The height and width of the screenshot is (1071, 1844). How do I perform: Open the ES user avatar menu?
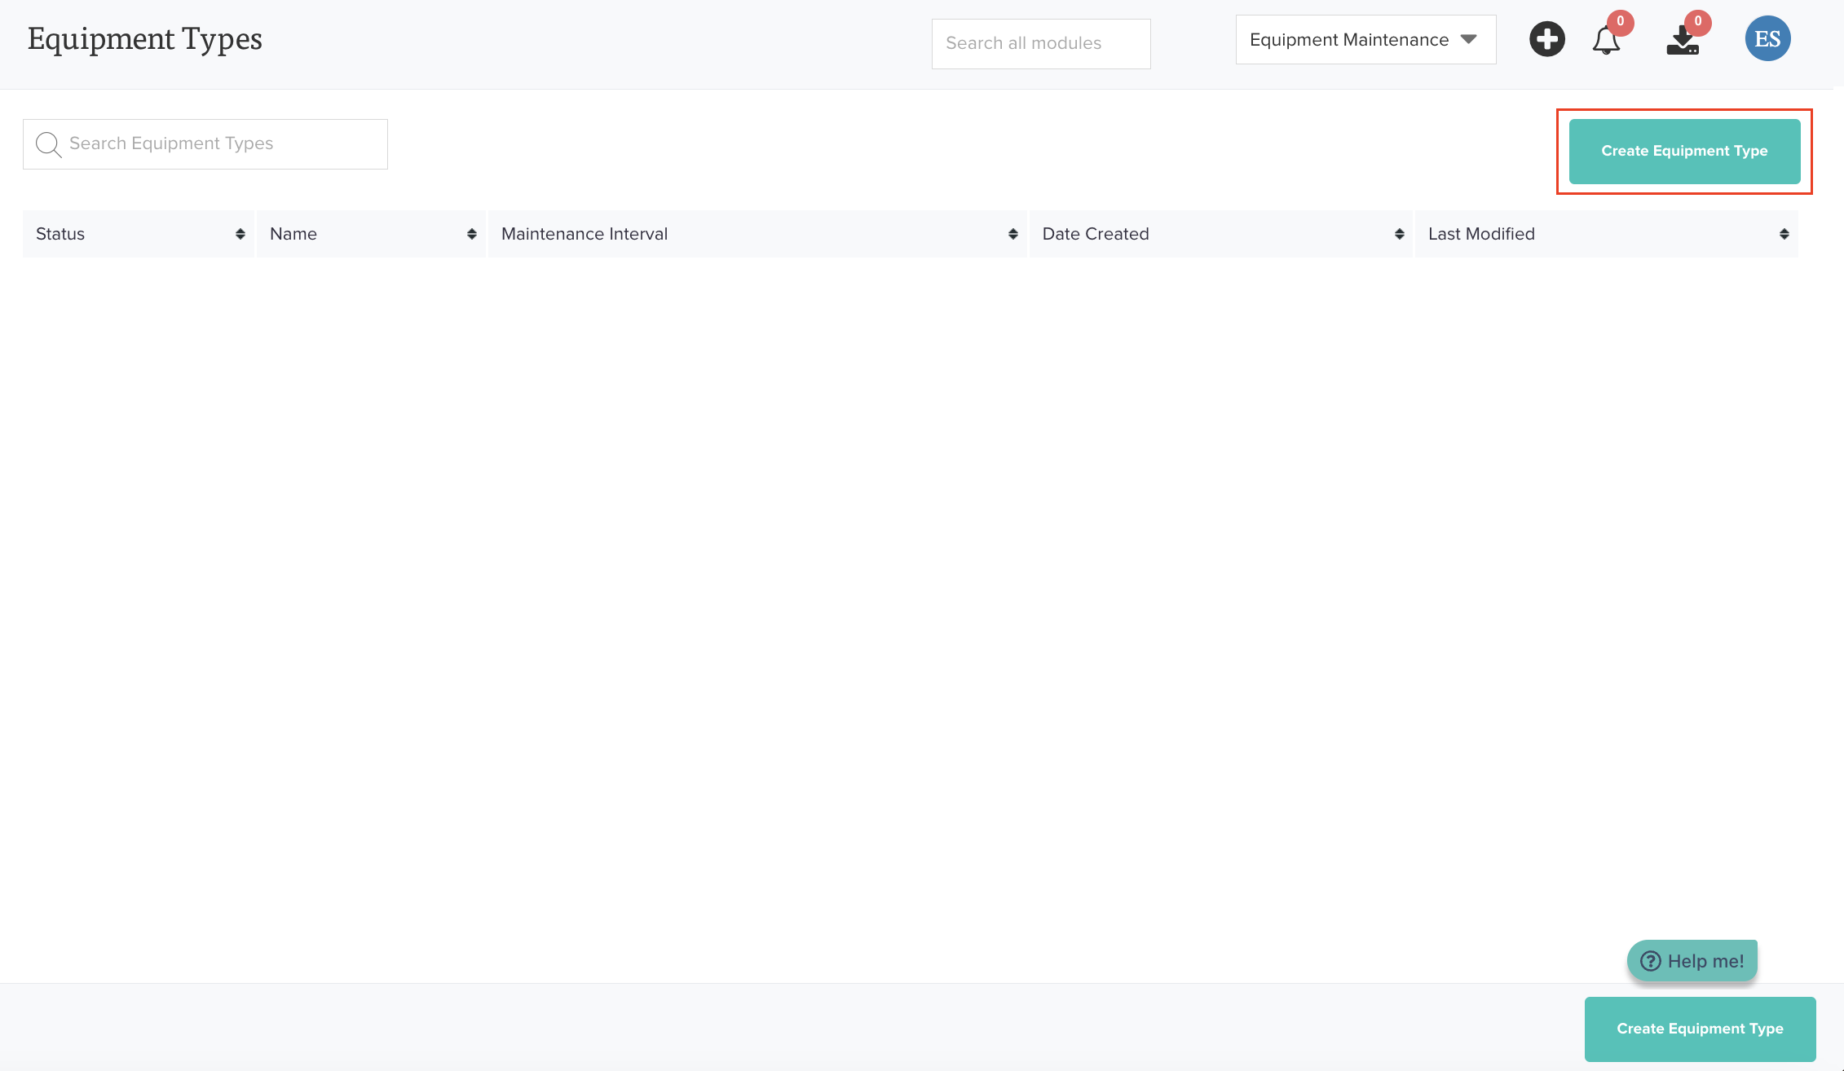[x=1767, y=39]
